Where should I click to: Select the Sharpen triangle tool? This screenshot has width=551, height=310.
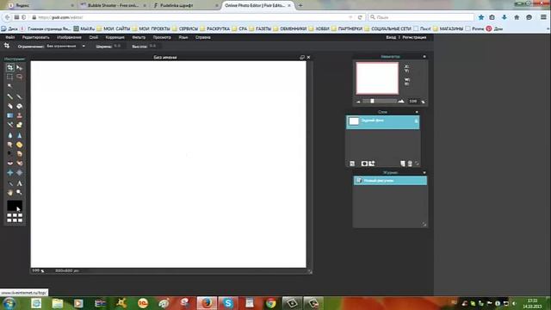(19, 135)
